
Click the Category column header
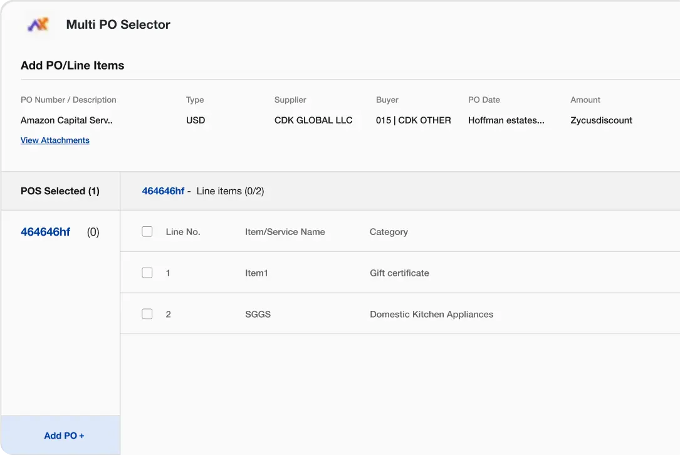click(389, 232)
